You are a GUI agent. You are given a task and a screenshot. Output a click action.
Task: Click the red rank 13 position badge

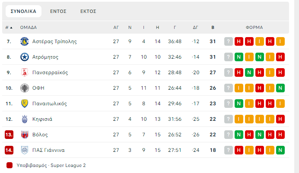click(x=9, y=135)
